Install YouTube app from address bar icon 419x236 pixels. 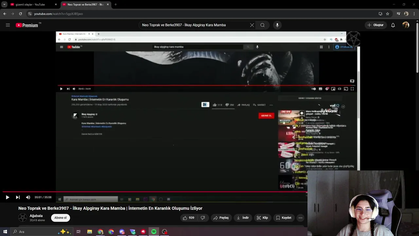click(380, 14)
